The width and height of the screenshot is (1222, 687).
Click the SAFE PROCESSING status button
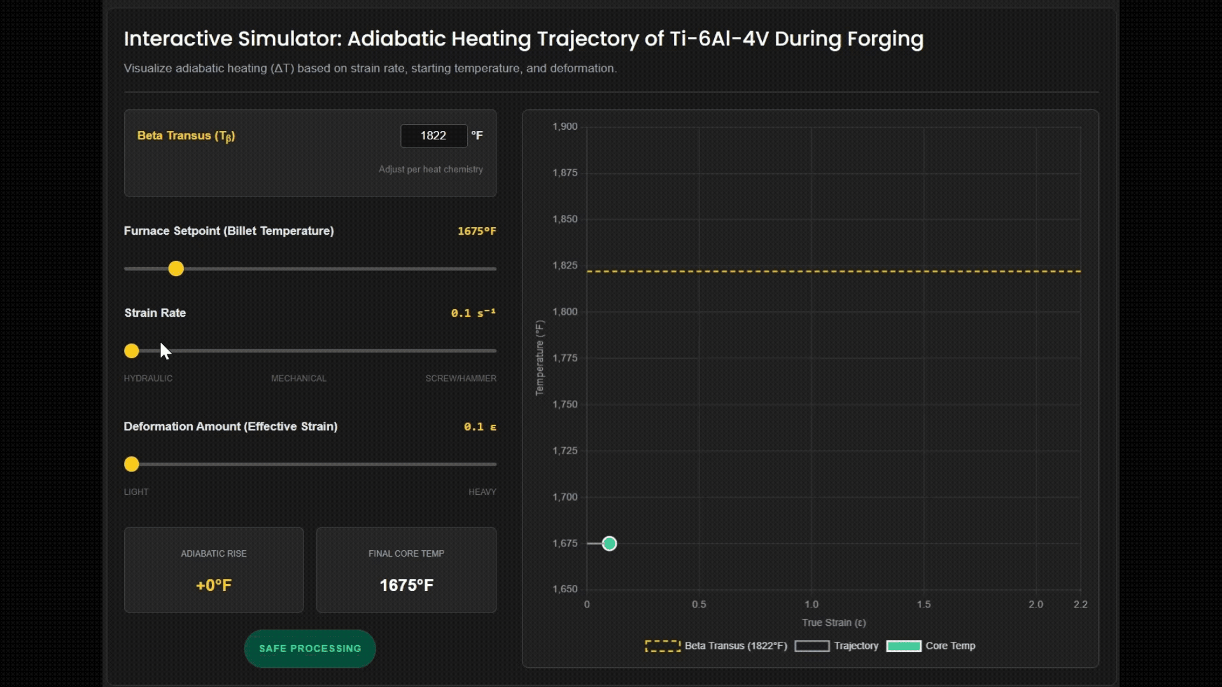(x=310, y=649)
